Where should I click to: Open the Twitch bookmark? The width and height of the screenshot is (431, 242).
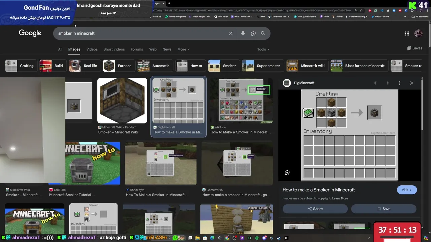coord(325,16)
